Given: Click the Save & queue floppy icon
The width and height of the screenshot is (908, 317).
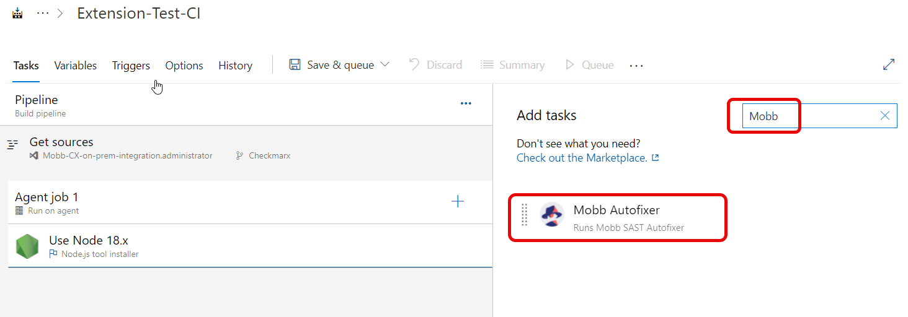Looking at the screenshot, I should tap(295, 65).
